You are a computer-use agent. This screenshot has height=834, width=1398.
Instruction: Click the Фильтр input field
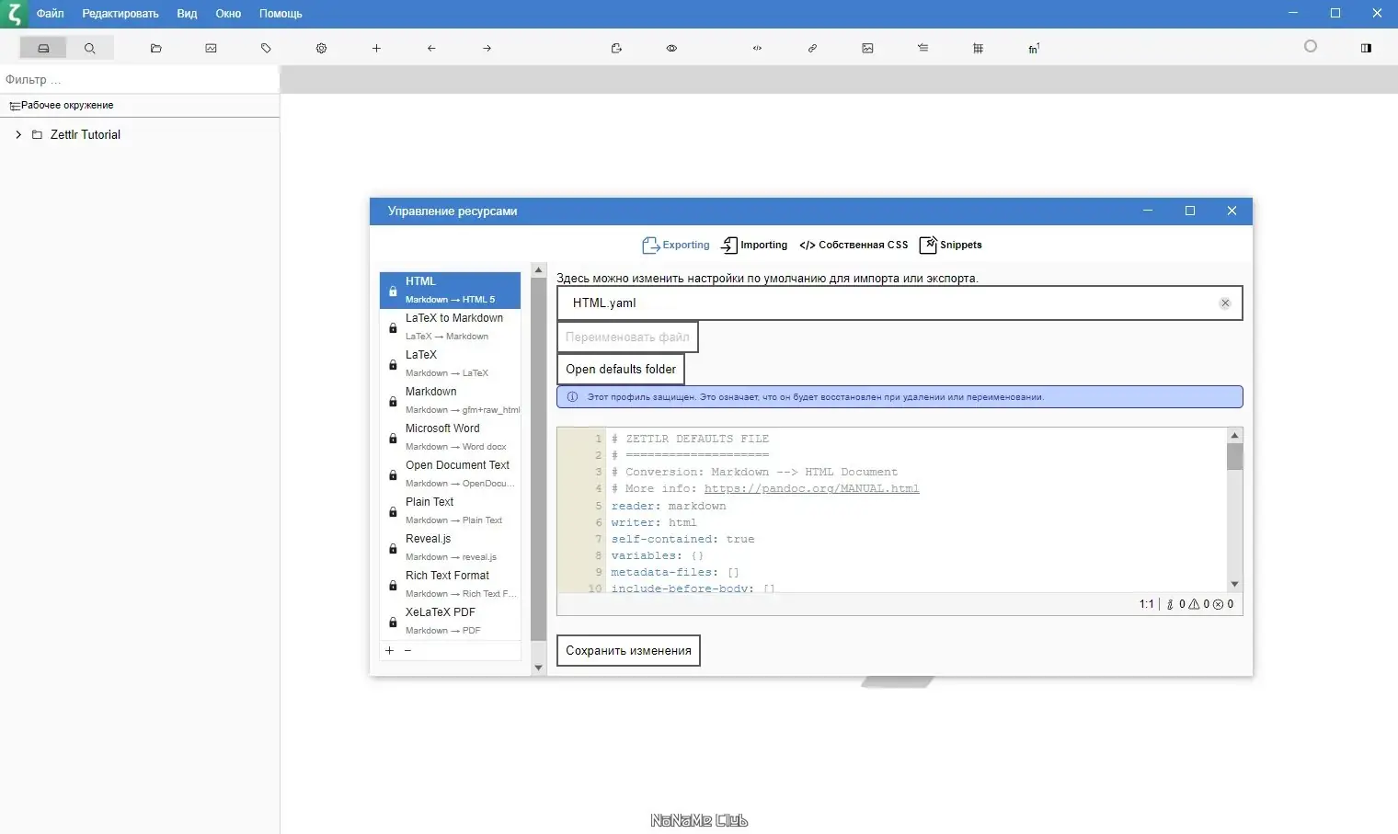(140, 79)
